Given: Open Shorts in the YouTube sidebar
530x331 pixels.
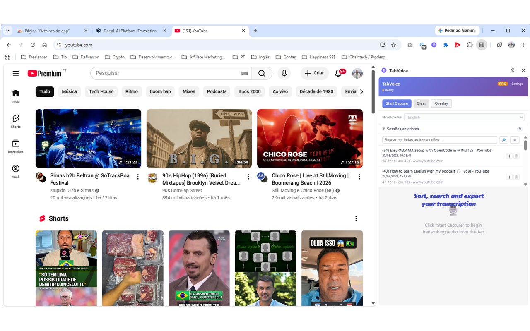Looking at the screenshot, I should point(16,121).
